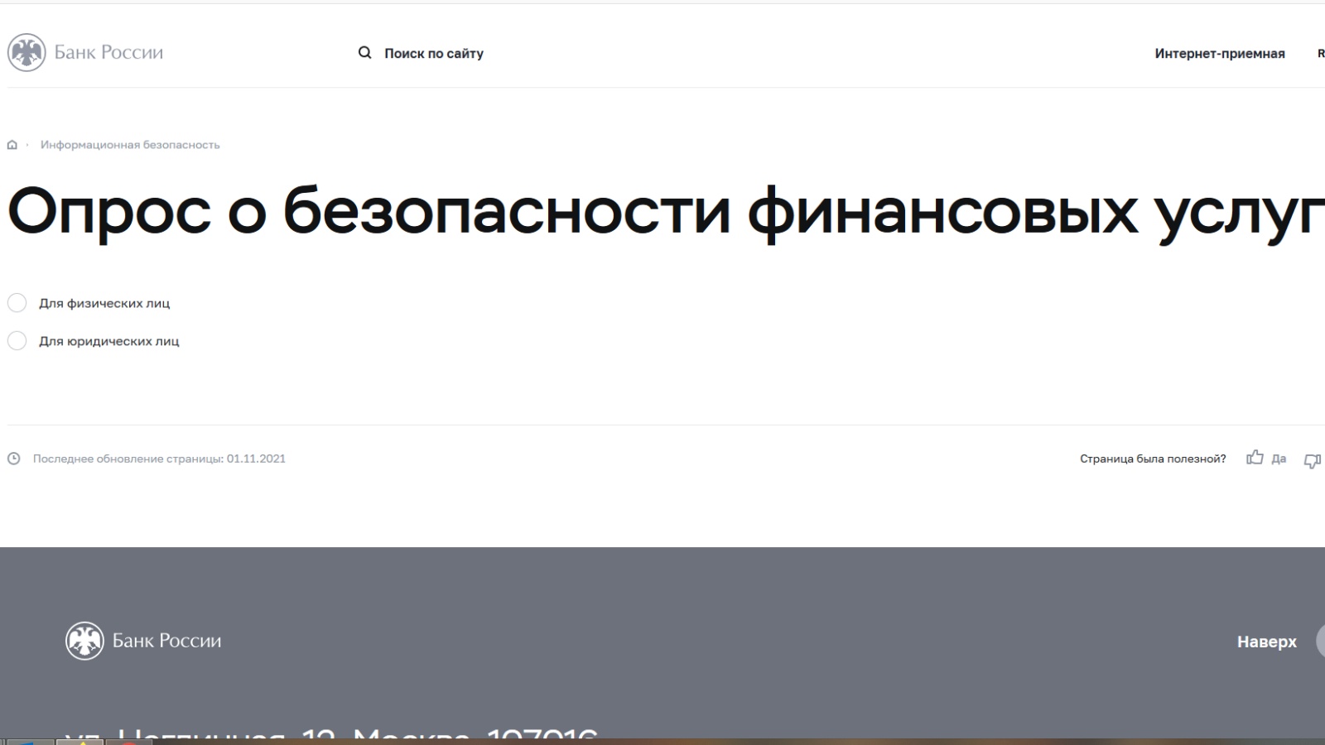This screenshot has width=1325, height=745.
Task: Click the thumbs-down feedback icon
Action: coord(1313,461)
